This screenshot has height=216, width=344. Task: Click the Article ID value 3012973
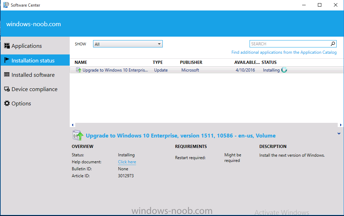pos(126,176)
